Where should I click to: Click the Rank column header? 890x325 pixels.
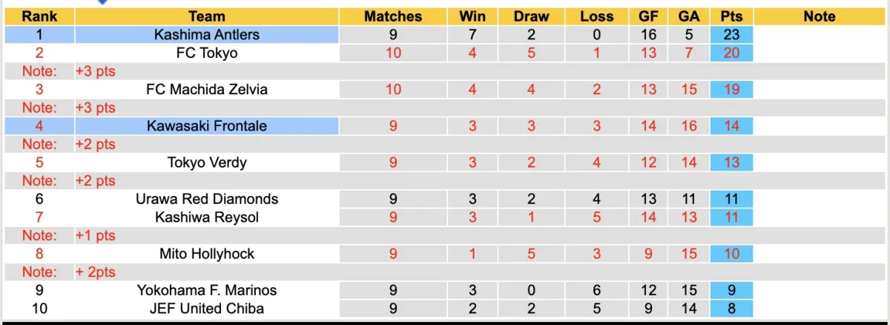39,16
